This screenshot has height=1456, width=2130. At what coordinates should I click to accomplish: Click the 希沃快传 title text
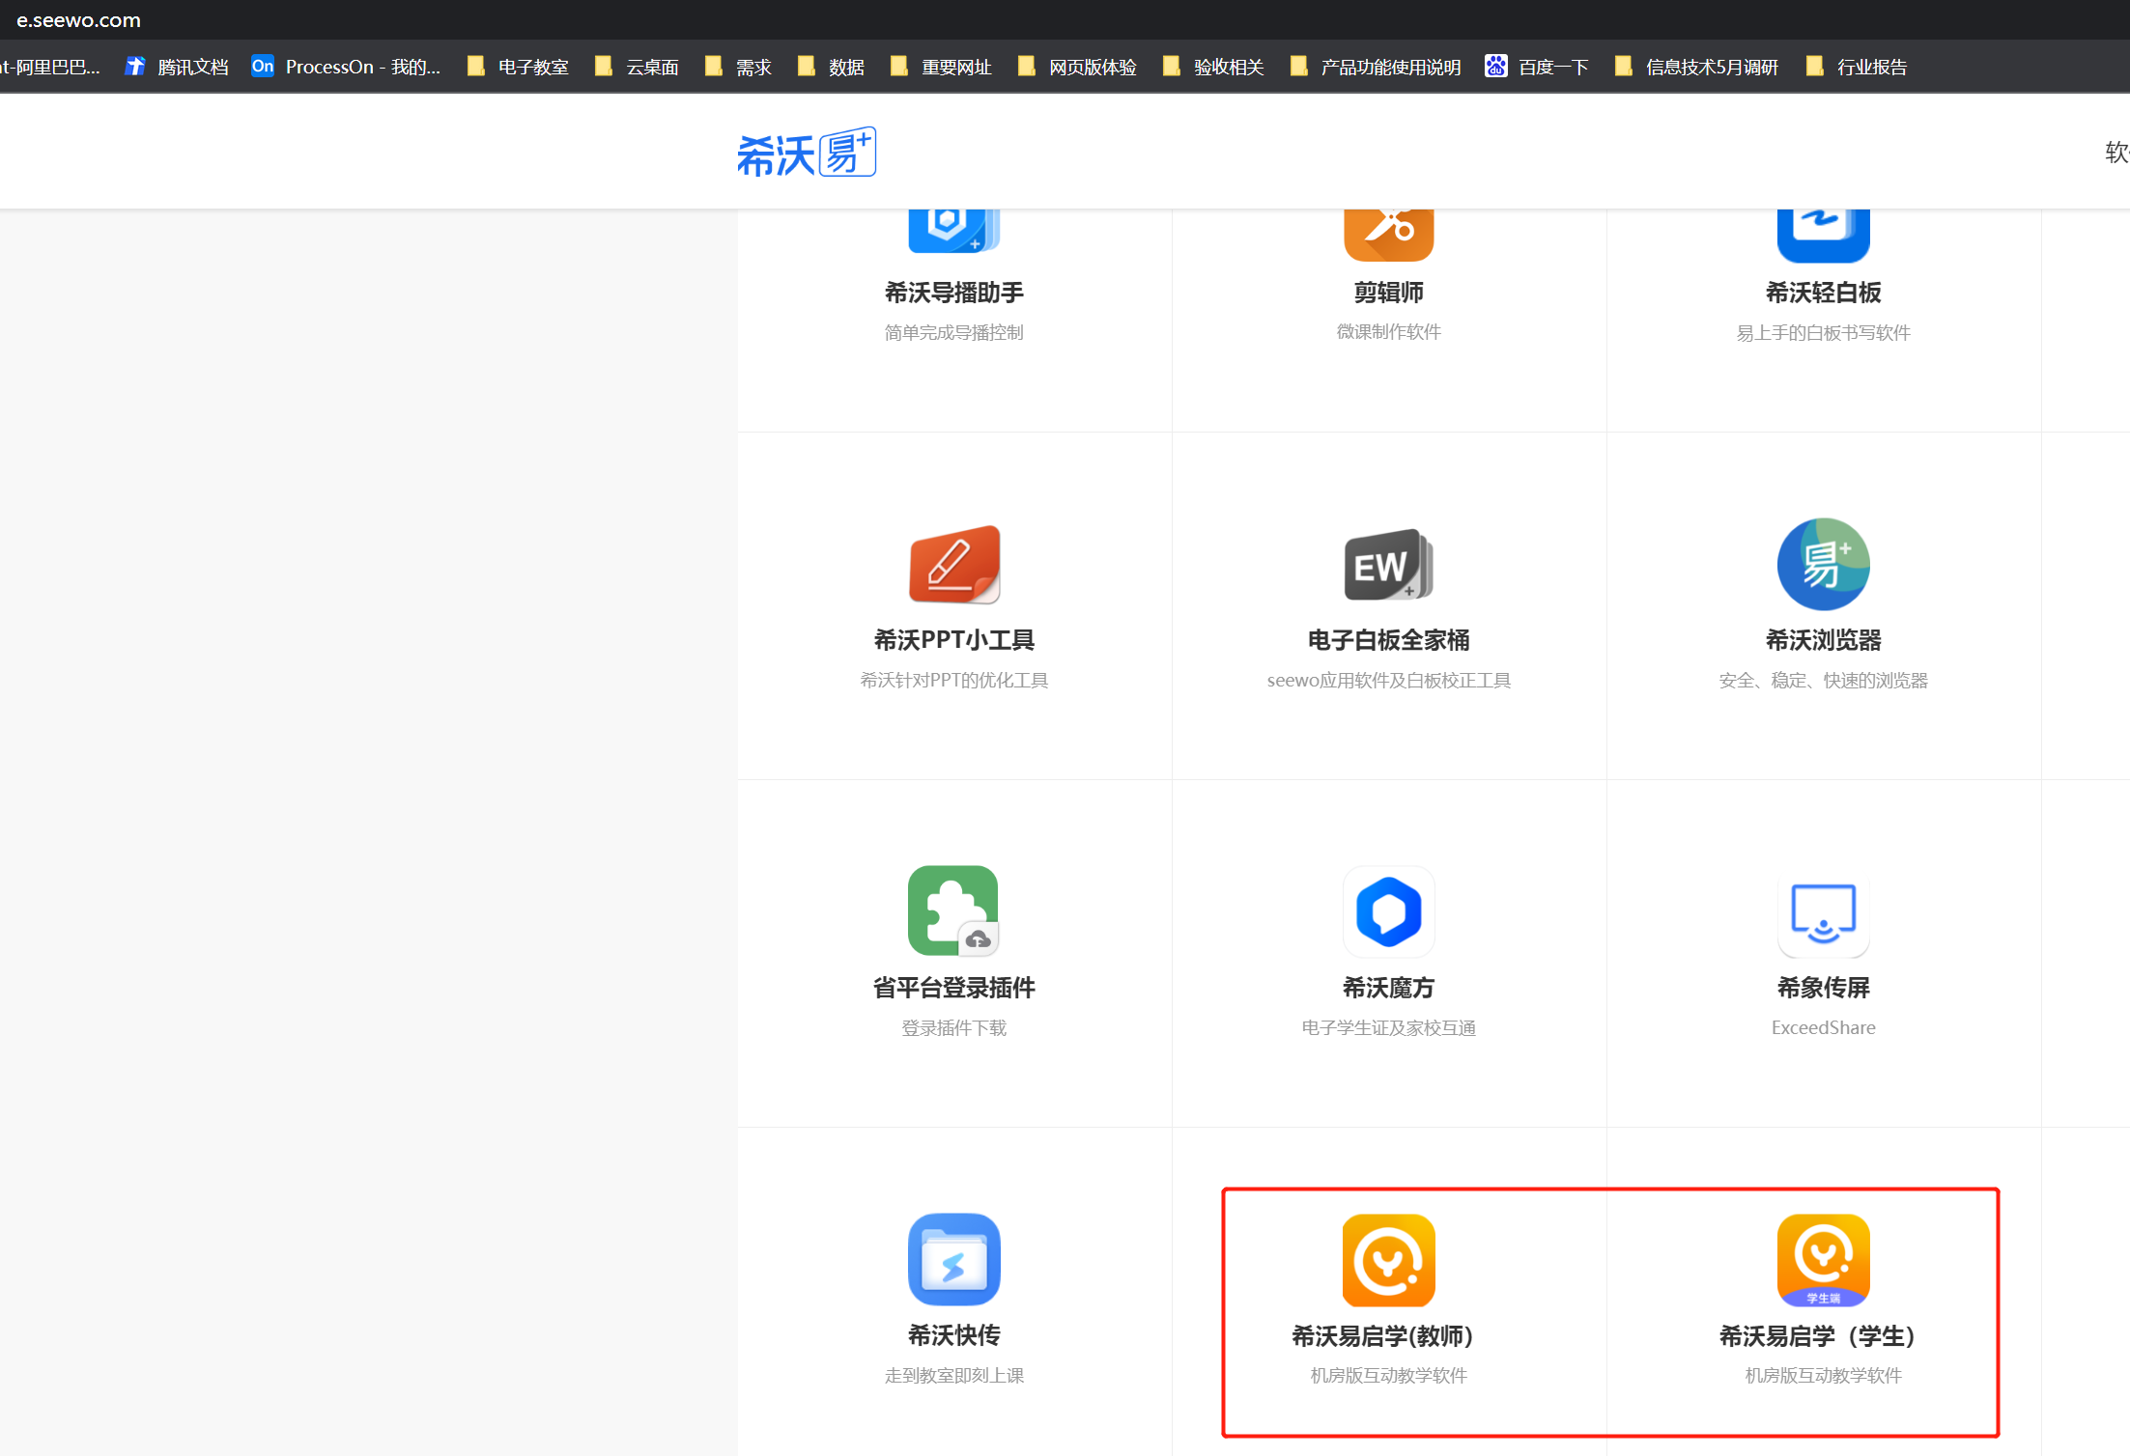tap(954, 1335)
